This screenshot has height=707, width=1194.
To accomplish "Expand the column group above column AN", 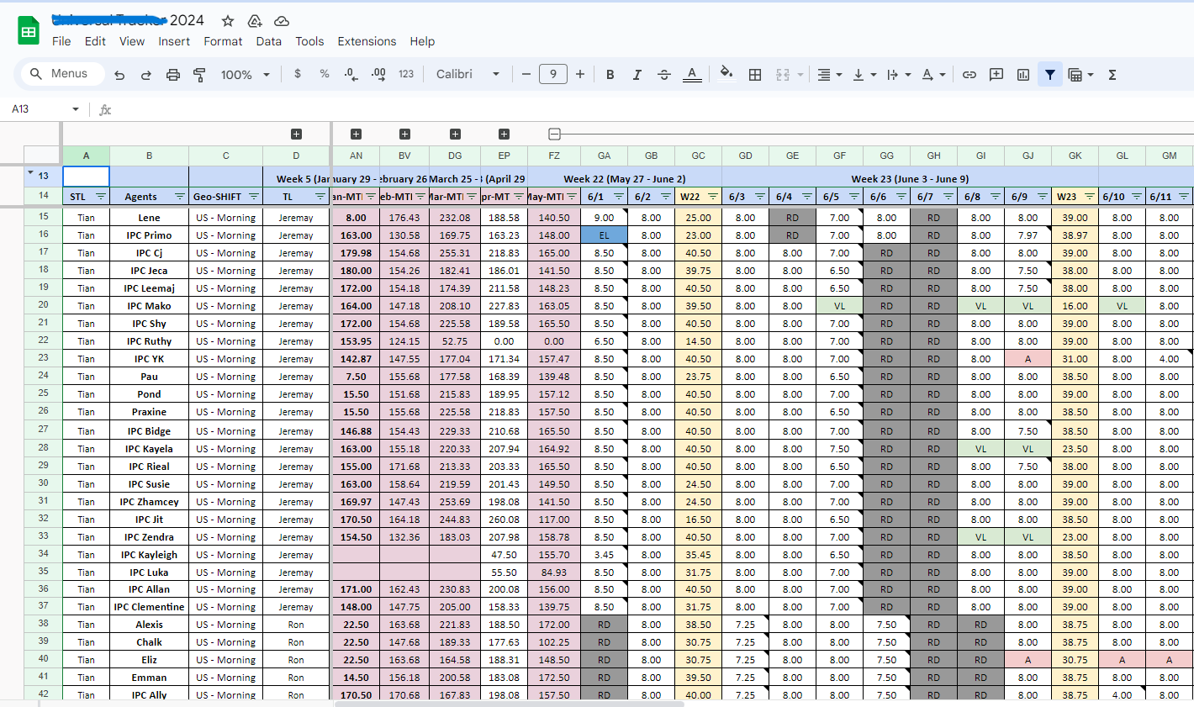I will [x=356, y=135].
